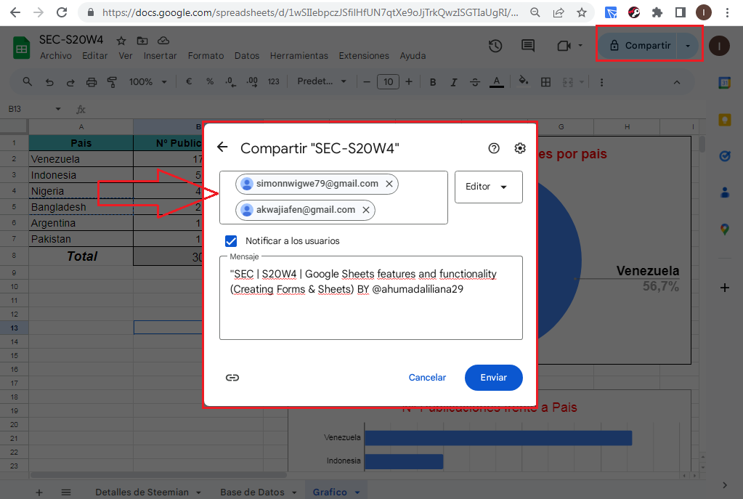The image size is (743, 499).
Task: Open more toolbar options three dots
Action: [602, 83]
